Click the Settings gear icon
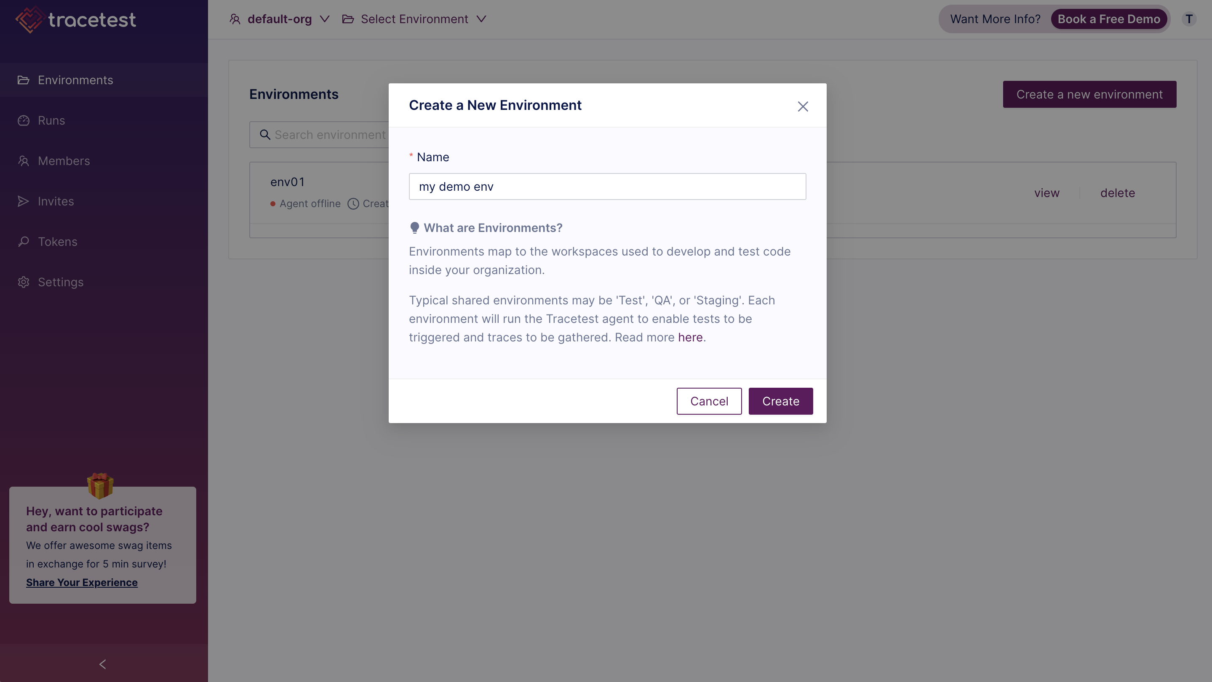Image resolution: width=1212 pixels, height=682 pixels. [x=23, y=282]
